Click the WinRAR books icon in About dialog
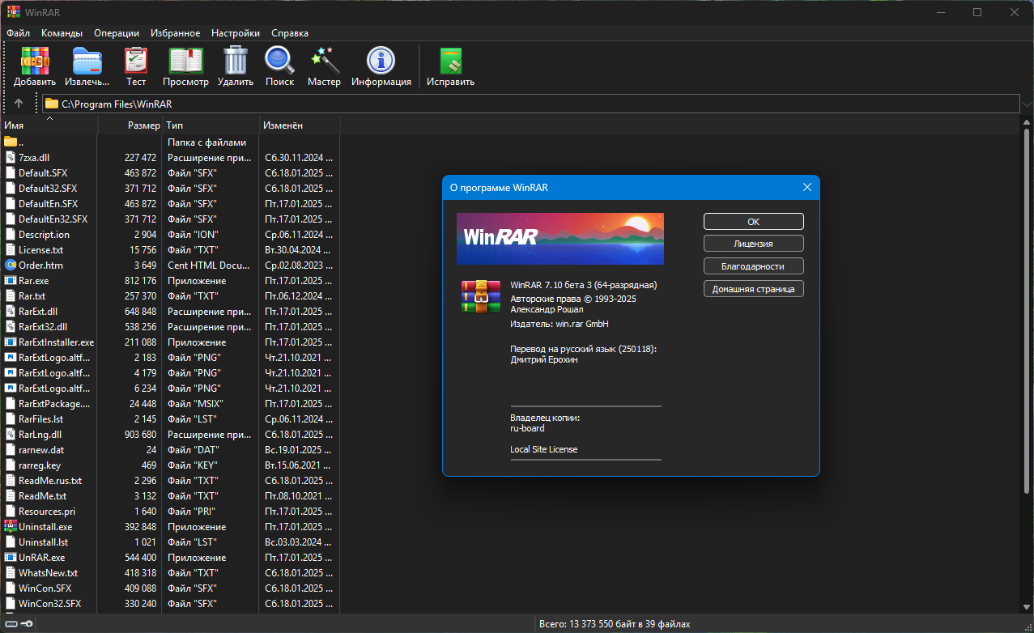The height and width of the screenshot is (633, 1034). coord(481,296)
